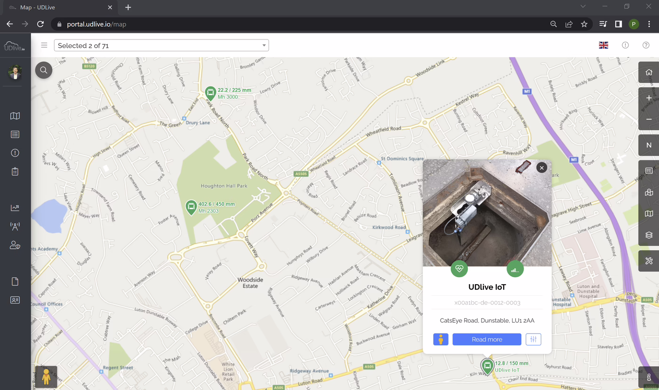Click the street view person button in popup
The image size is (659, 390).
[x=441, y=339]
